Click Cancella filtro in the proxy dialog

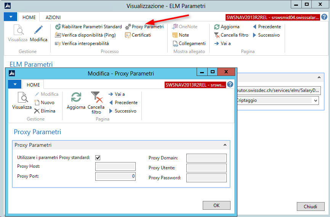tap(96, 102)
